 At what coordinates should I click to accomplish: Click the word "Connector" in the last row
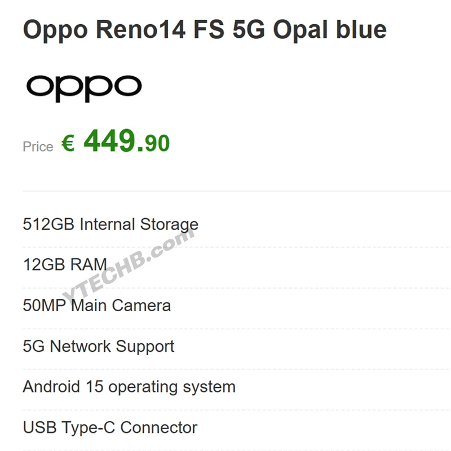coord(159,427)
